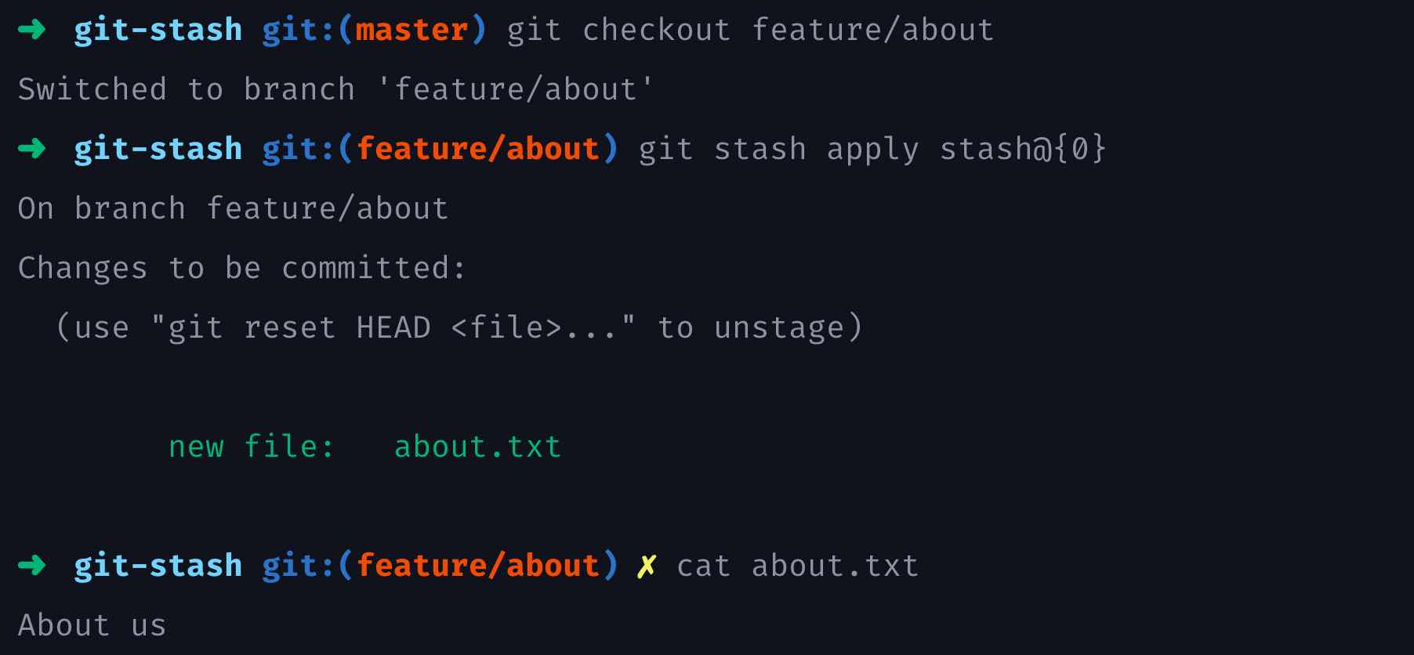Click git-stash directory name on first prompt

click(x=158, y=30)
